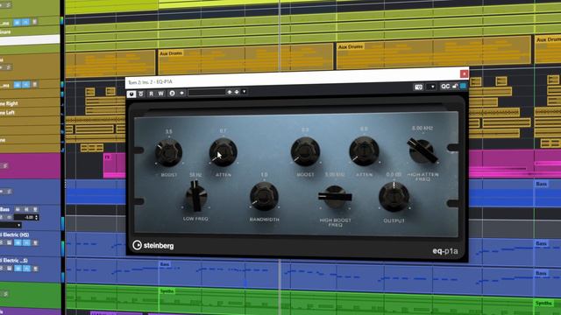Click the low BOOST knob
The height and width of the screenshot is (315, 561).
point(168,153)
